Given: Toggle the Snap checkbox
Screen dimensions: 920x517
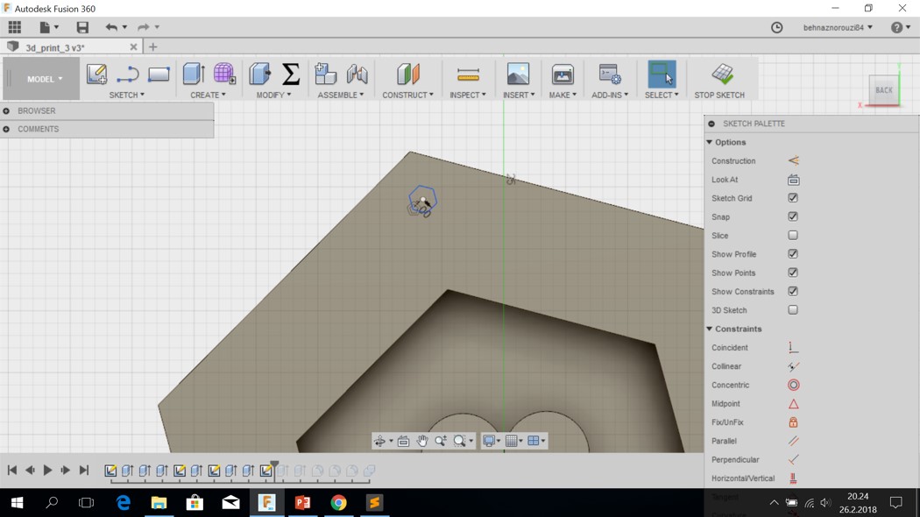Looking at the screenshot, I should click(x=793, y=216).
